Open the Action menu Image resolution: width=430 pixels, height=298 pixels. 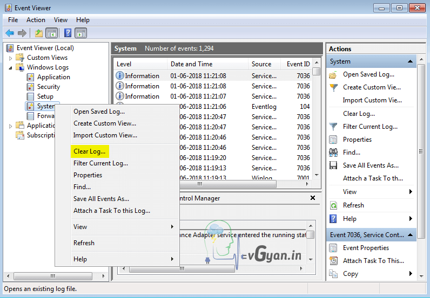click(36, 20)
